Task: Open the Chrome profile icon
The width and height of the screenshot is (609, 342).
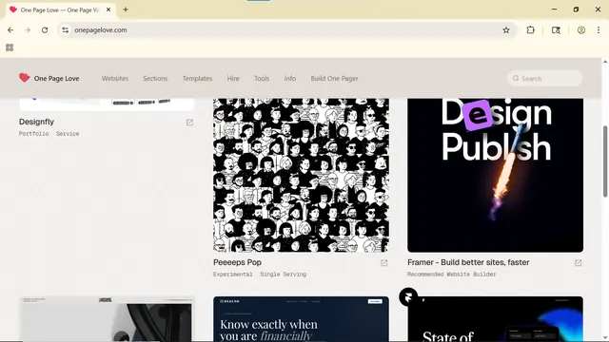Action: point(581,29)
